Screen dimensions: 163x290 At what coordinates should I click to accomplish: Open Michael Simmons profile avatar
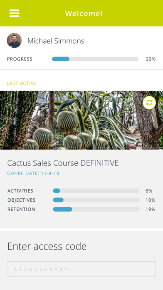(x=14, y=40)
